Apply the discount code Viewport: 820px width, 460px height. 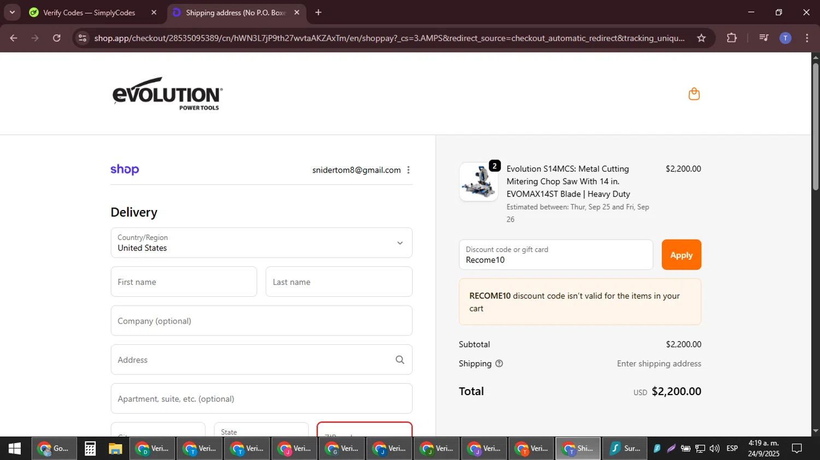[x=681, y=255]
